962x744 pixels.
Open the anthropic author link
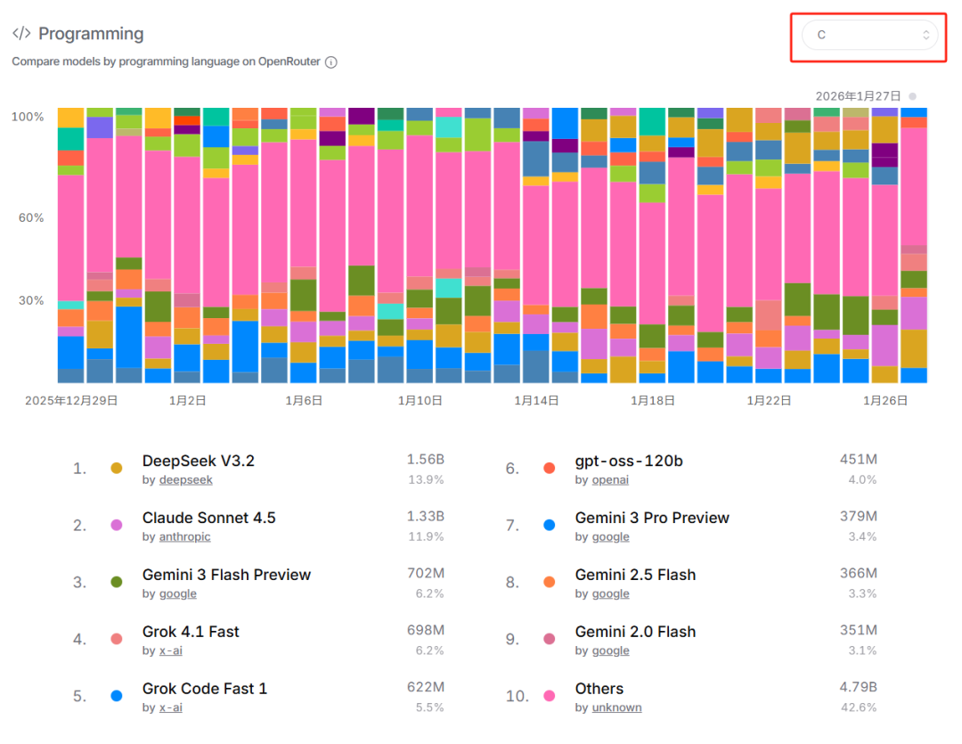(x=184, y=536)
